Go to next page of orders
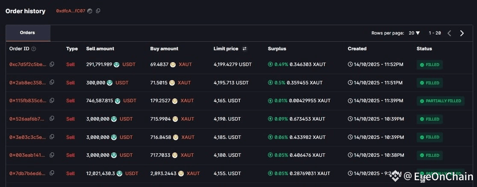This screenshot has width=477, height=187. click(462, 33)
